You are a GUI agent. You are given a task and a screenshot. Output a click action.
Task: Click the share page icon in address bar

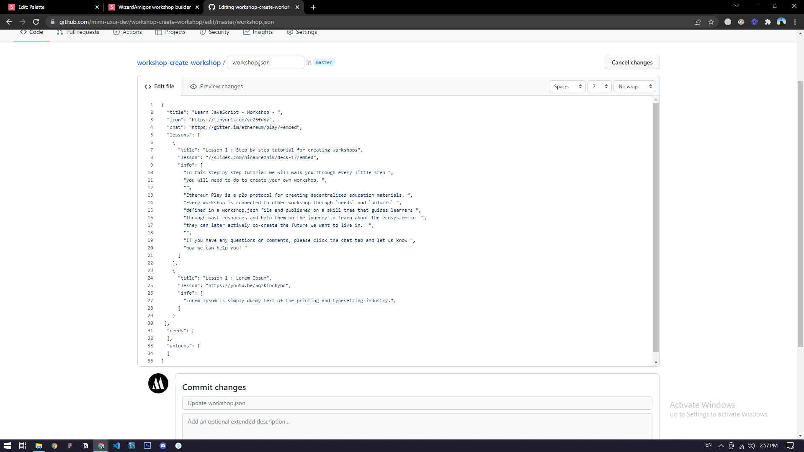[x=698, y=22]
